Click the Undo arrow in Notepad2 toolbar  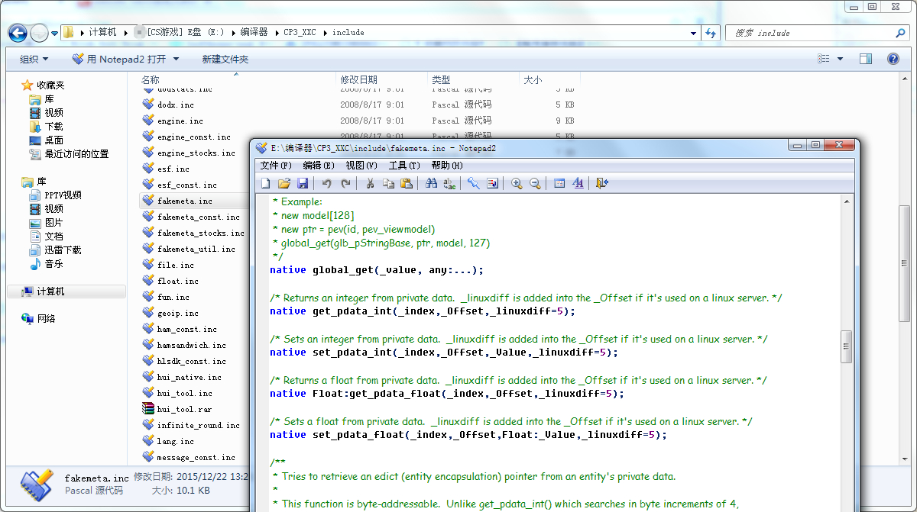327,183
